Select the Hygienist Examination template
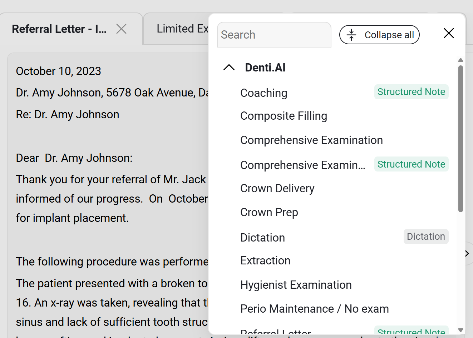The height and width of the screenshot is (338, 473). click(296, 285)
